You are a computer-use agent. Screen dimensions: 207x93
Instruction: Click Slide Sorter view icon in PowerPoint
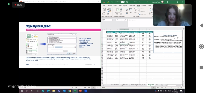(89, 88)
